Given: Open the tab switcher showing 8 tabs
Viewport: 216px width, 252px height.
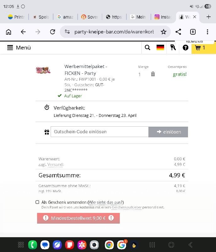Looking at the screenshot, I should point(193,32).
